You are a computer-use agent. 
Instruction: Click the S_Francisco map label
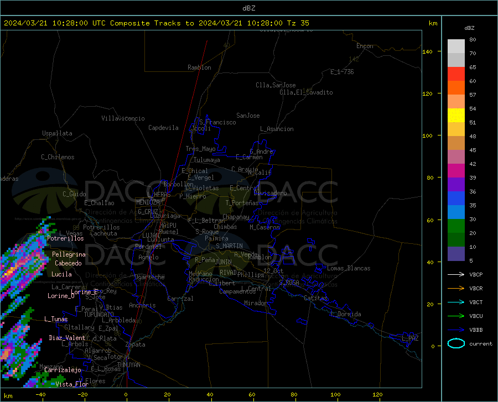tap(217, 122)
